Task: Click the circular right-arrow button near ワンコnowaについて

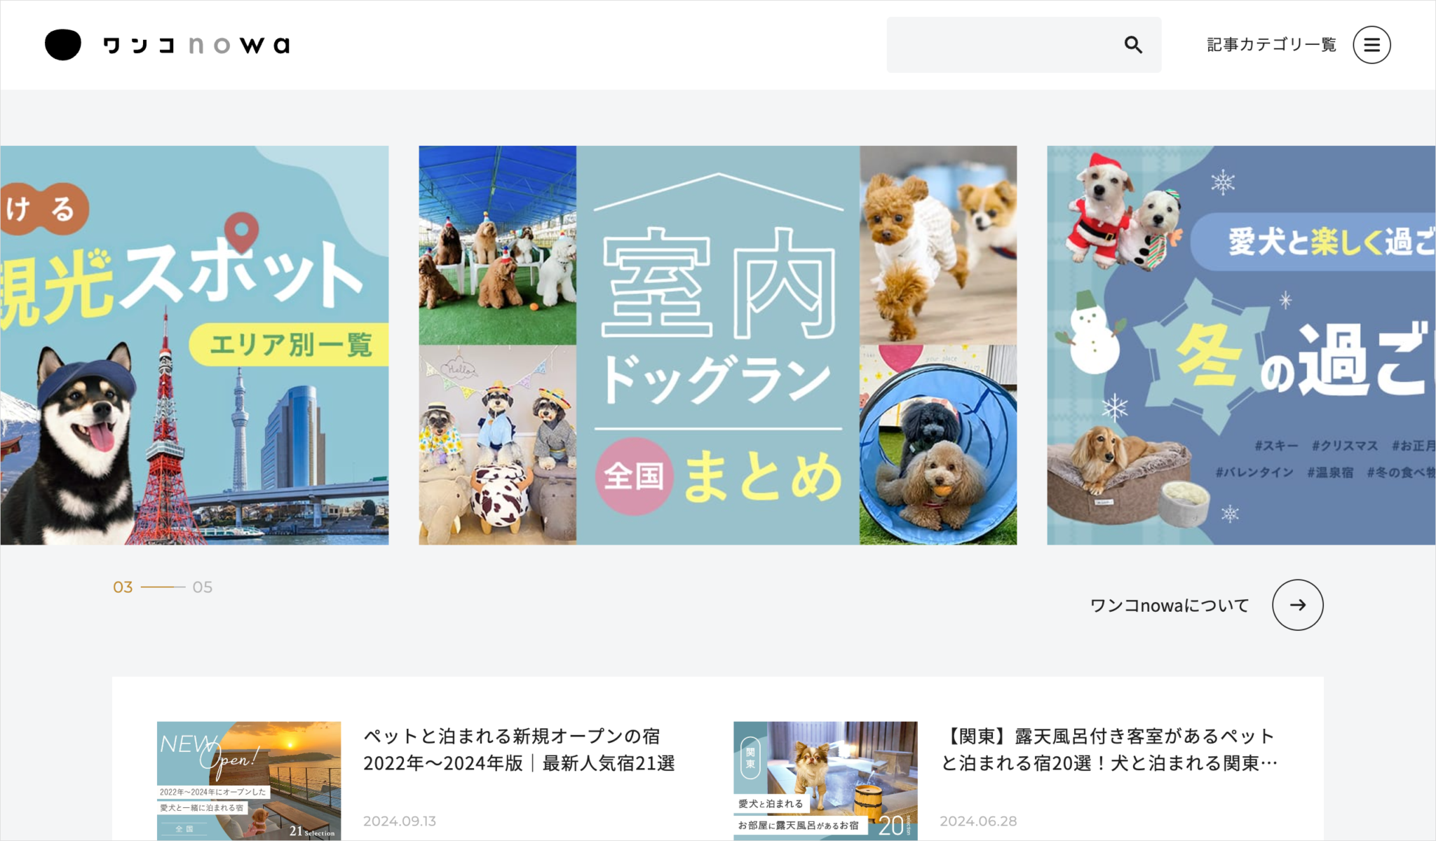Action: click(1299, 604)
